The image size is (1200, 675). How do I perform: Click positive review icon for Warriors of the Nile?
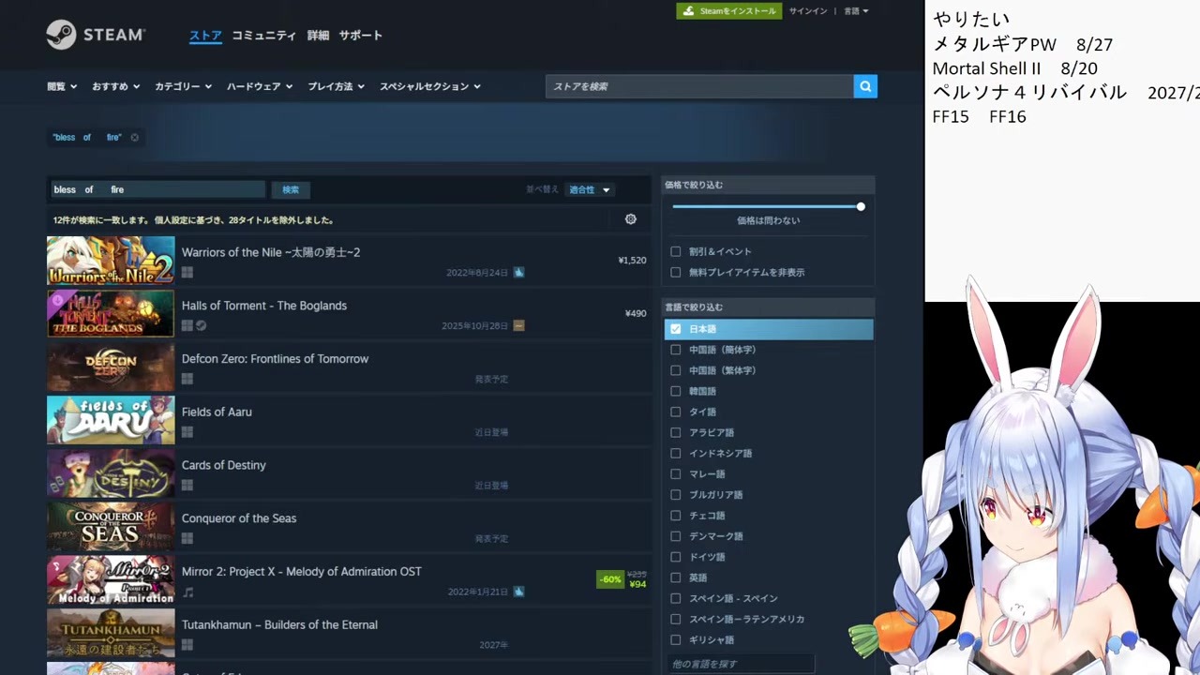click(518, 273)
